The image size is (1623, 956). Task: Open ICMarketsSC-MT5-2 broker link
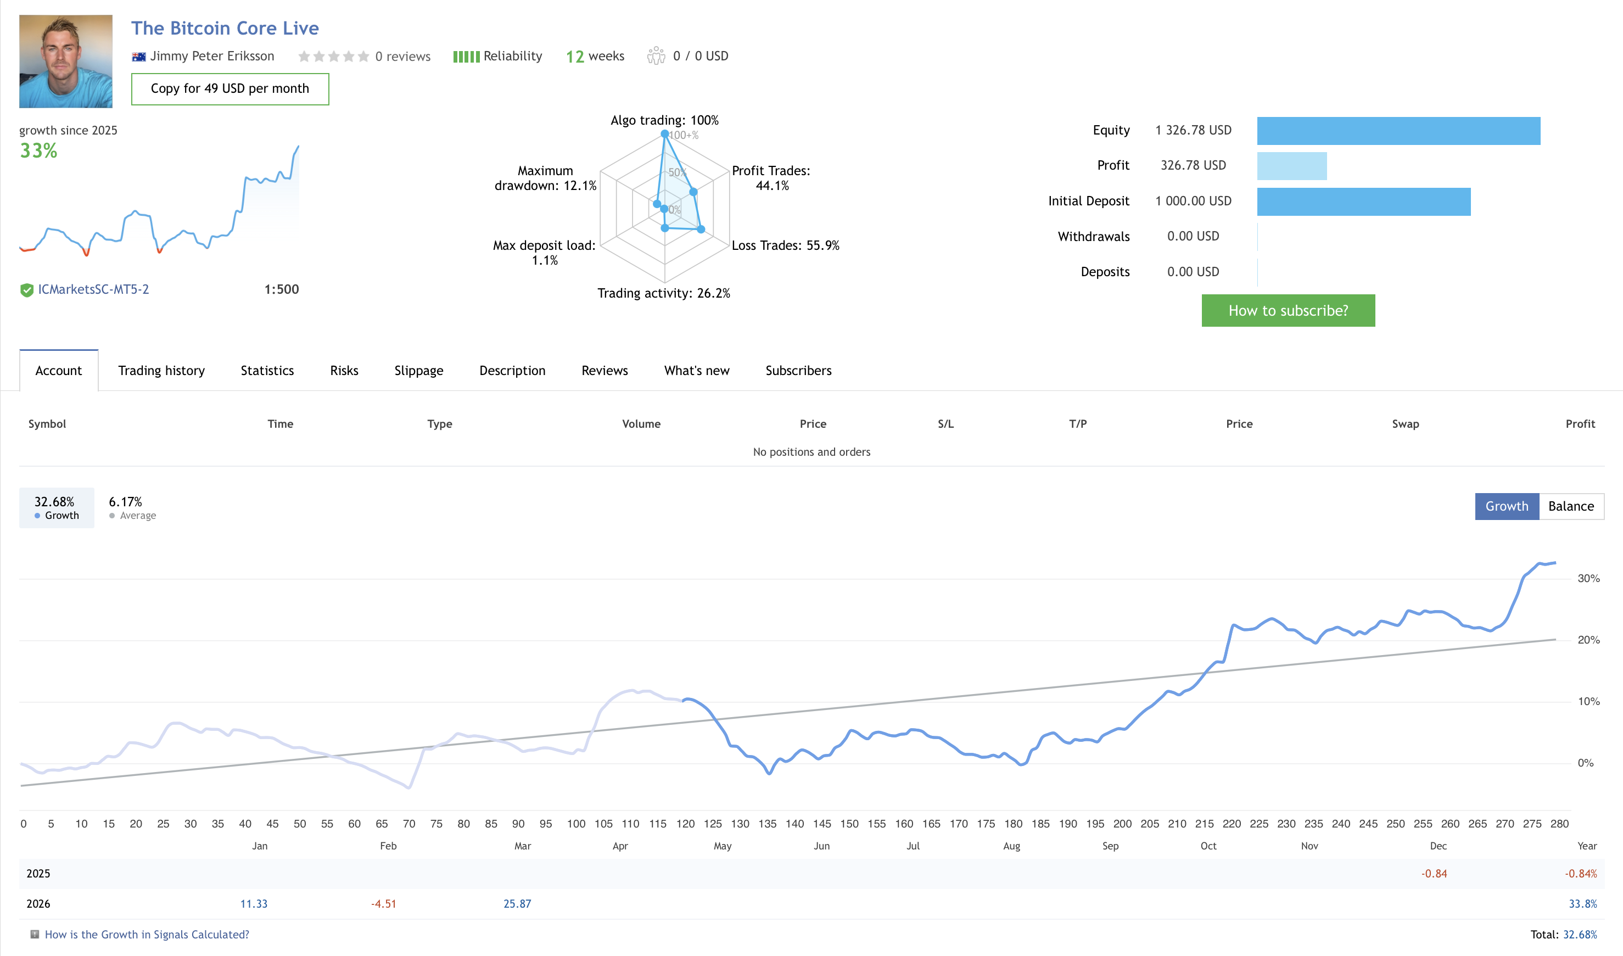point(93,289)
